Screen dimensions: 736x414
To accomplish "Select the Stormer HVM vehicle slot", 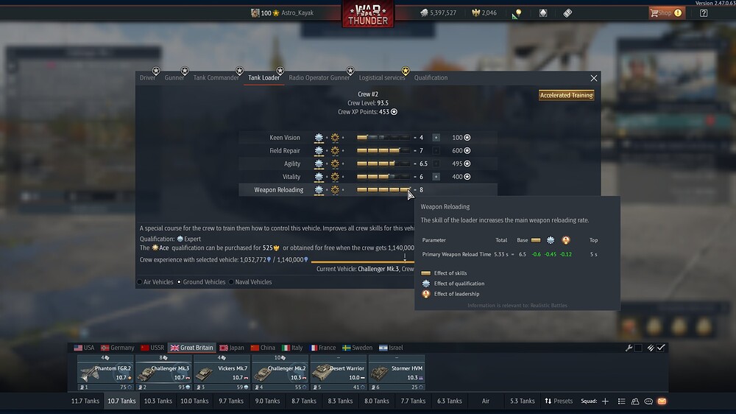I will tap(397, 373).
